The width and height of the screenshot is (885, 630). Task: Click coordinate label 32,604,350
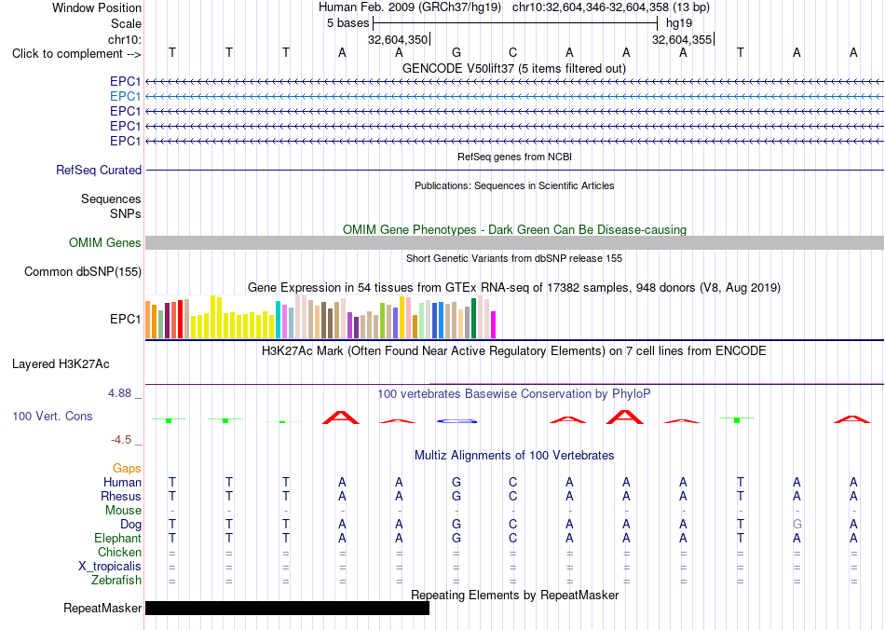point(398,39)
